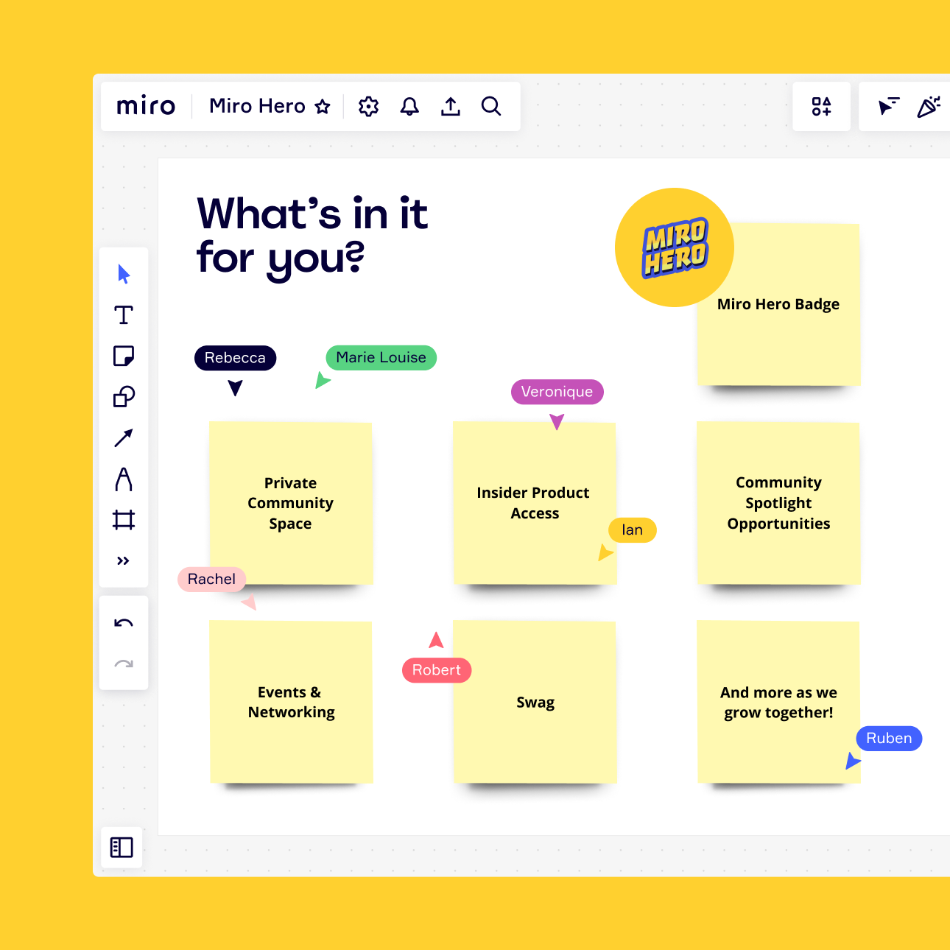
Task: Select the Private Community Space sticky note
Action: click(291, 503)
